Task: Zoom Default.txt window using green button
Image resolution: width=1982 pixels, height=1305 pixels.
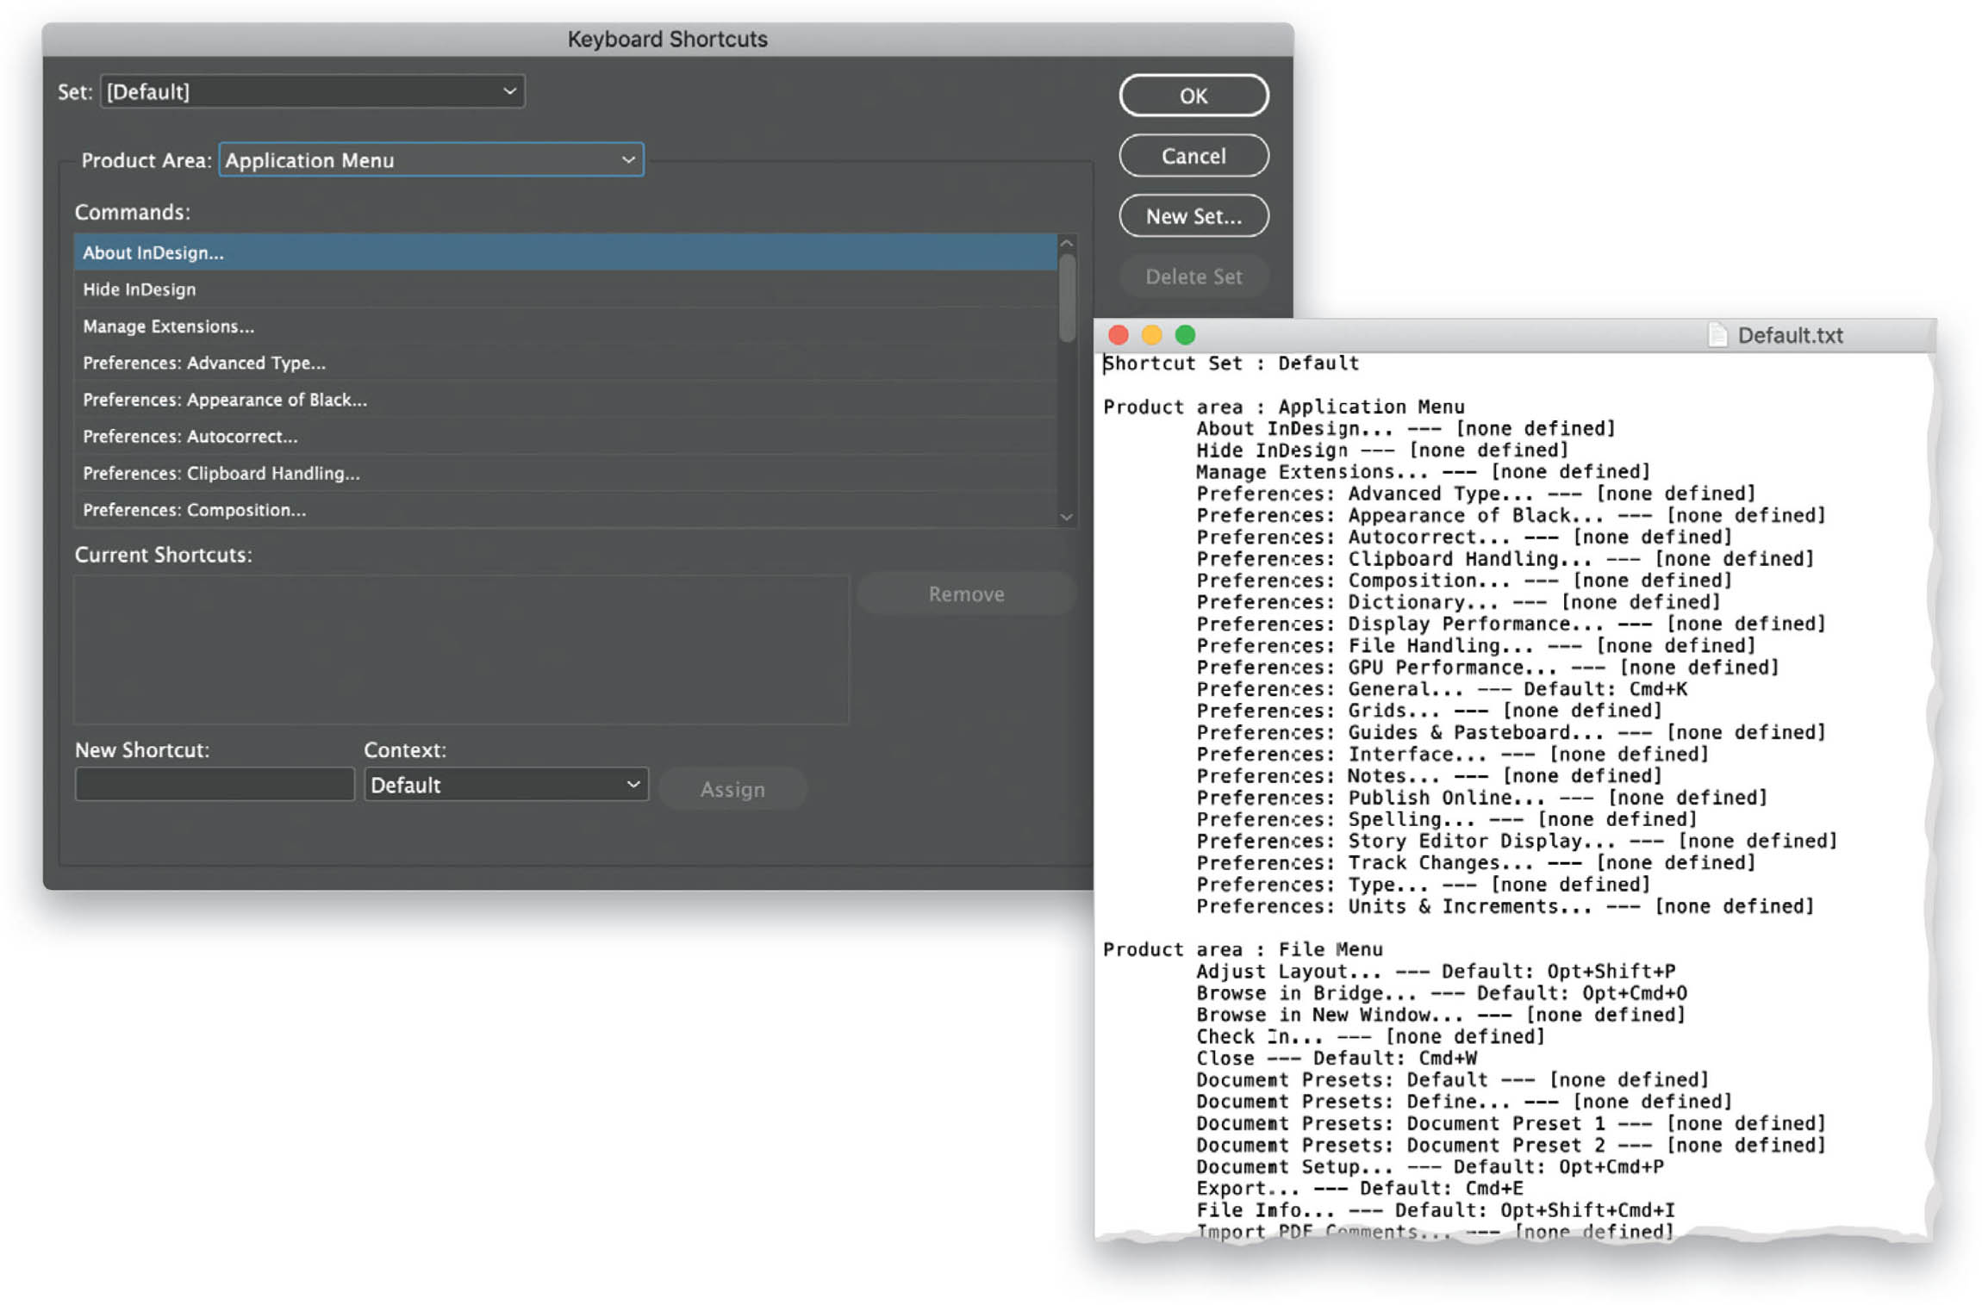Action: [1186, 335]
